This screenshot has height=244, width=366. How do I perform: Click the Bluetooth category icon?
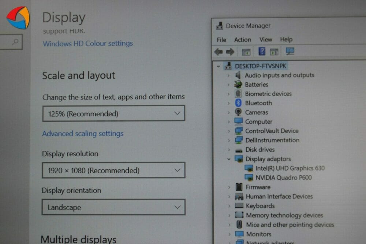tap(238, 103)
